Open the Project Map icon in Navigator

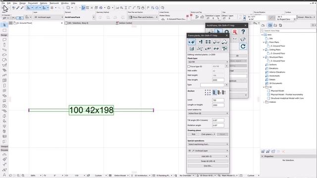[263, 25]
